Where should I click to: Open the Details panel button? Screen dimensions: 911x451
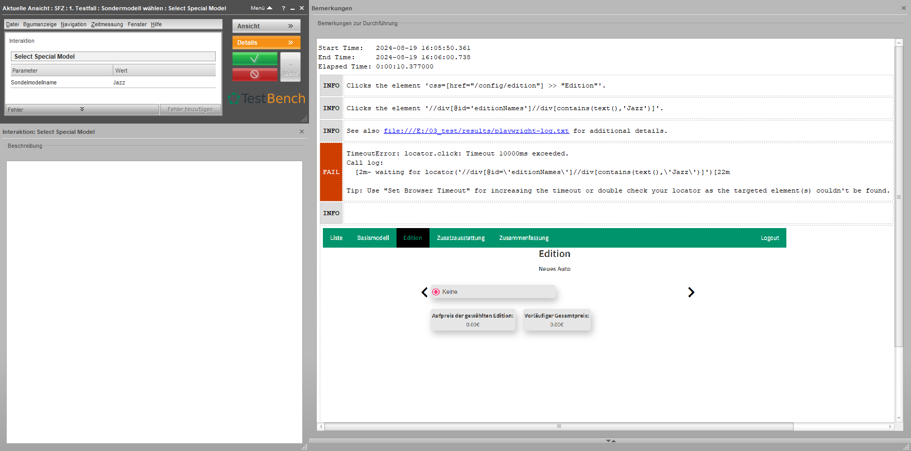(266, 43)
